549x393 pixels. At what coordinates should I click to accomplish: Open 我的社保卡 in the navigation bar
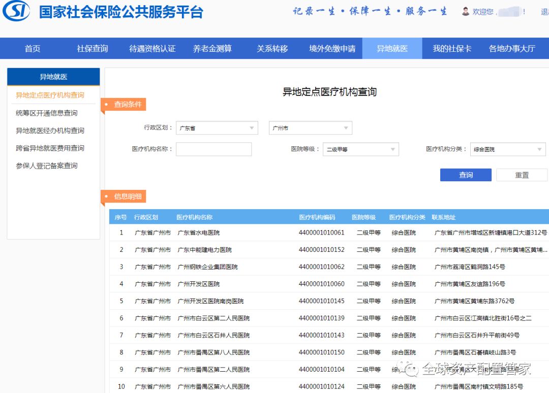point(452,49)
